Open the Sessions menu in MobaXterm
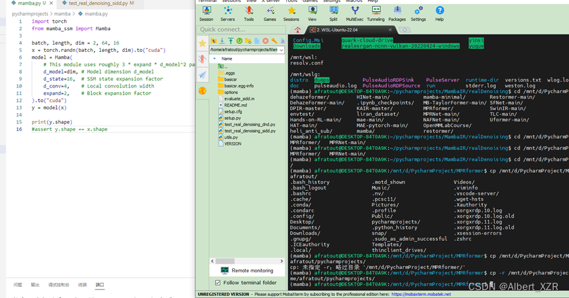 pos(231,1)
